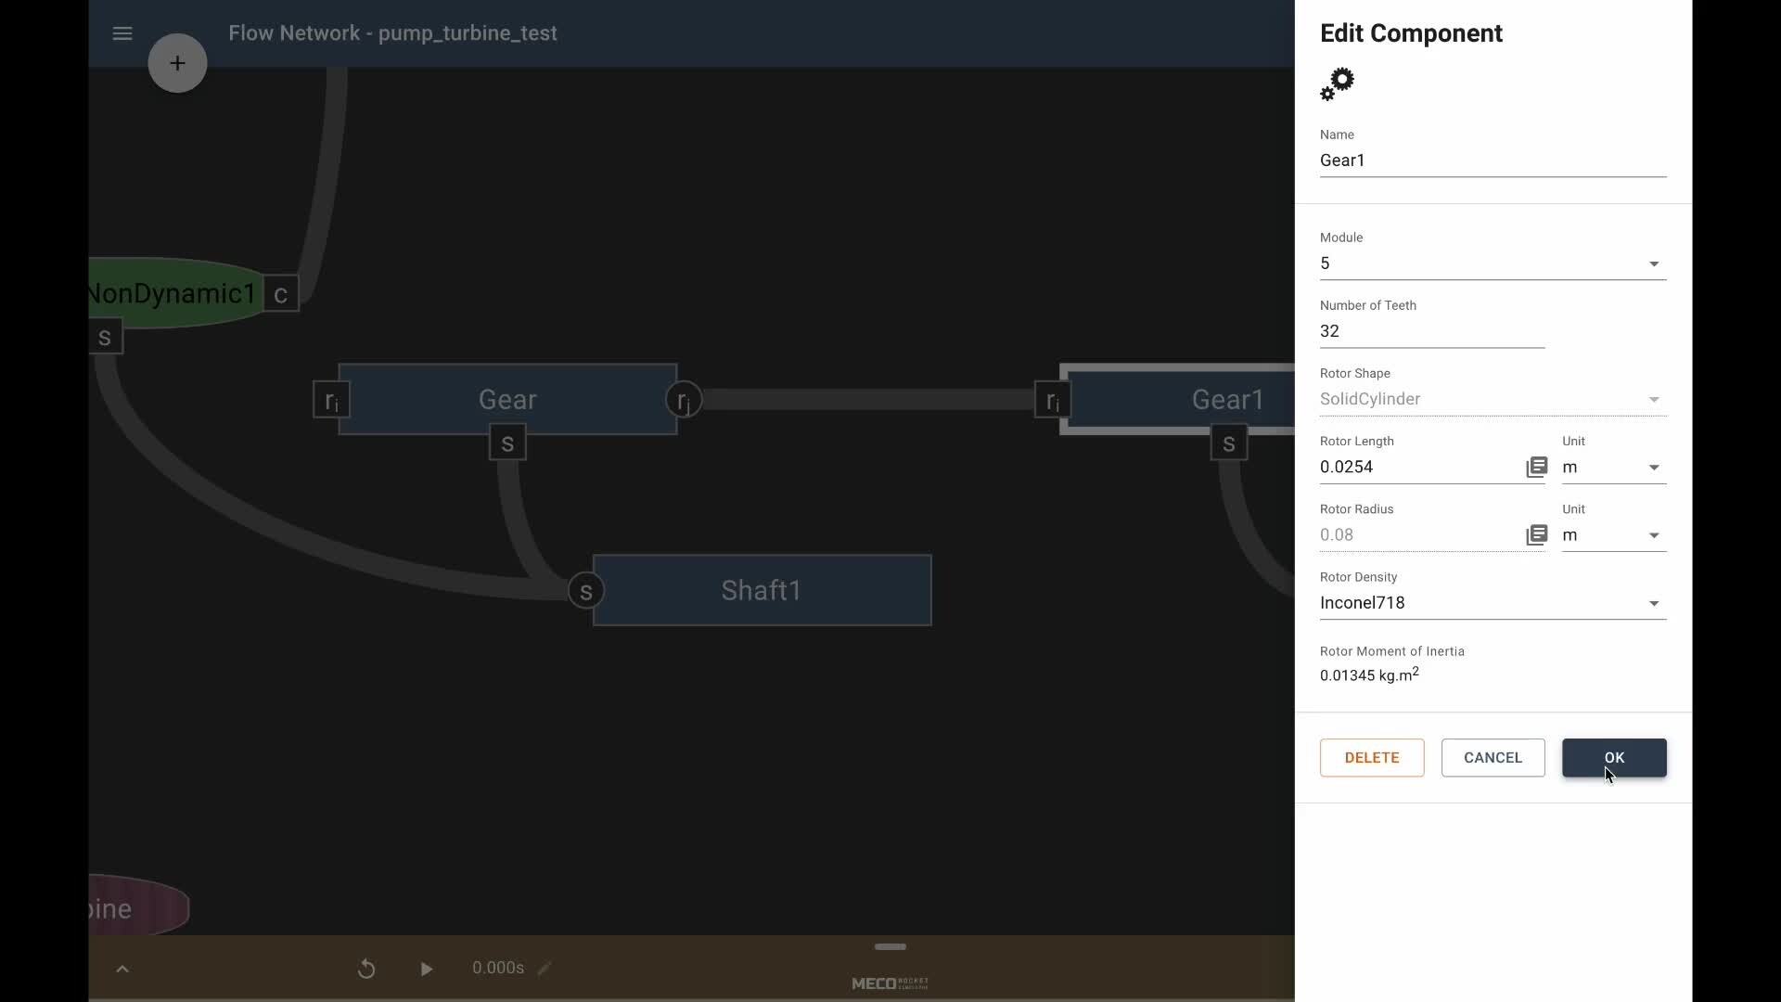Click the DELETE button

[1371, 758]
